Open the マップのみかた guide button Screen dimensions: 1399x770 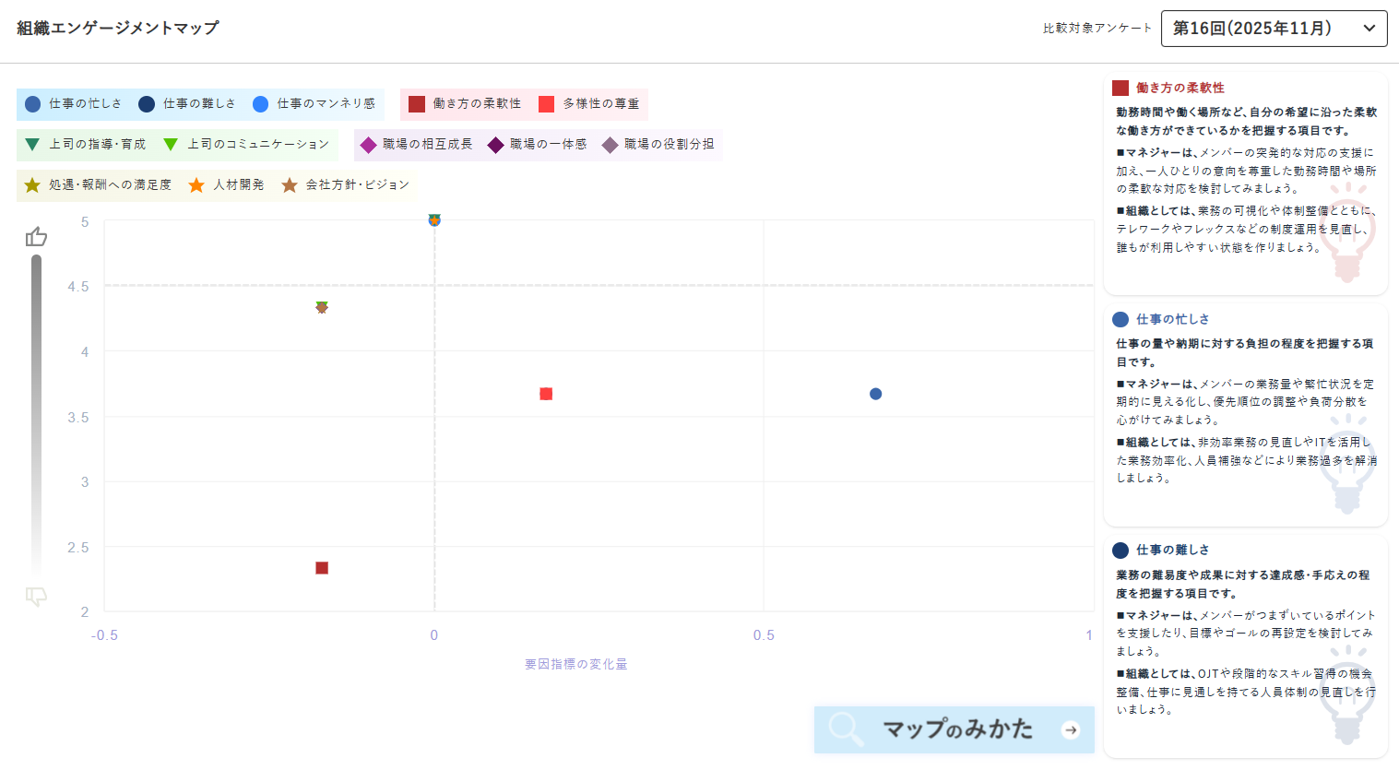[954, 730]
